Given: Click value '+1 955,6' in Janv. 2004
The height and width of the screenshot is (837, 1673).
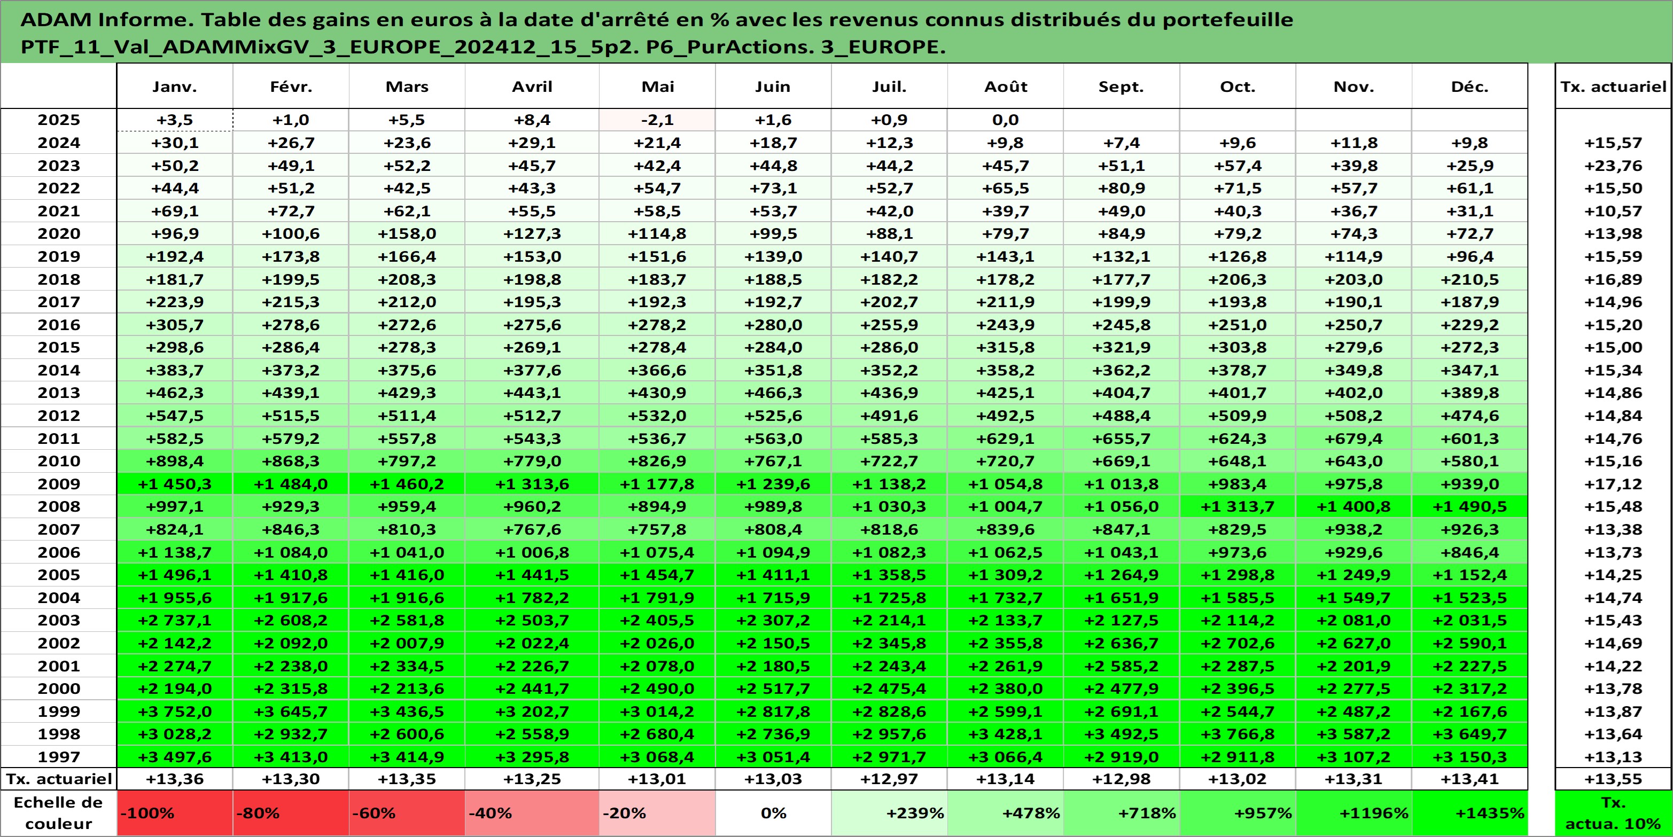Looking at the screenshot, I should tap(175, 597).
